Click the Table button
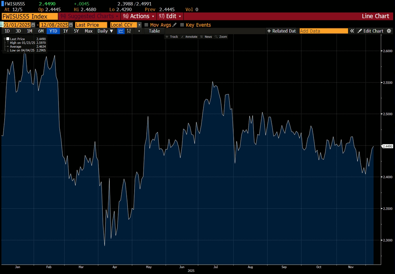Image resolution: width=395 pixels, height=274 pixels. (x=154, y=31)
